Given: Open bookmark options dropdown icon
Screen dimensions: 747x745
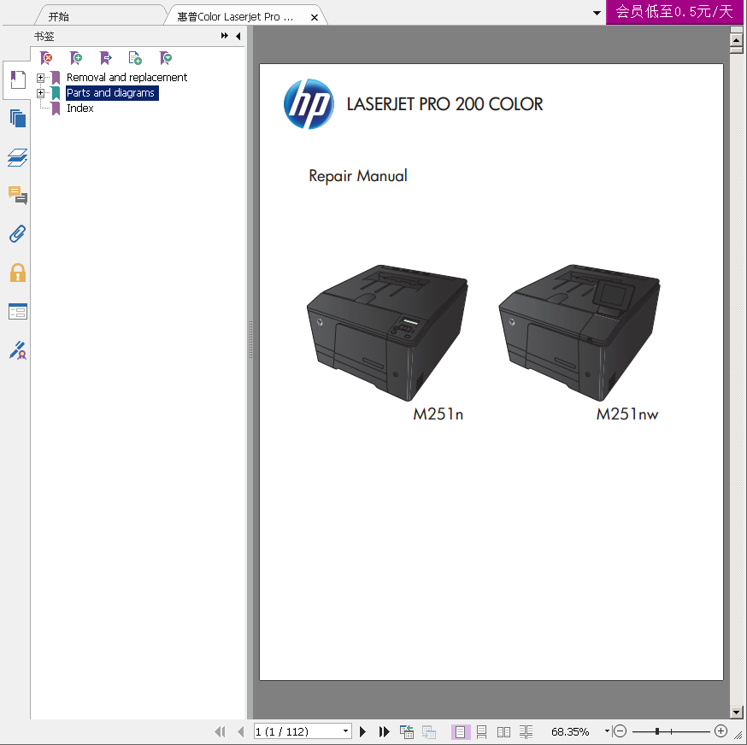Looking at the screenshot, I should point(166,58).
